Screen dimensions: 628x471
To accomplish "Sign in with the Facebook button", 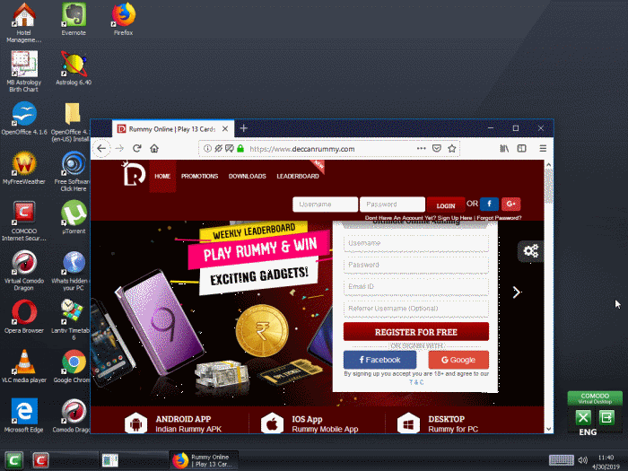I will (x=379, y=360).
